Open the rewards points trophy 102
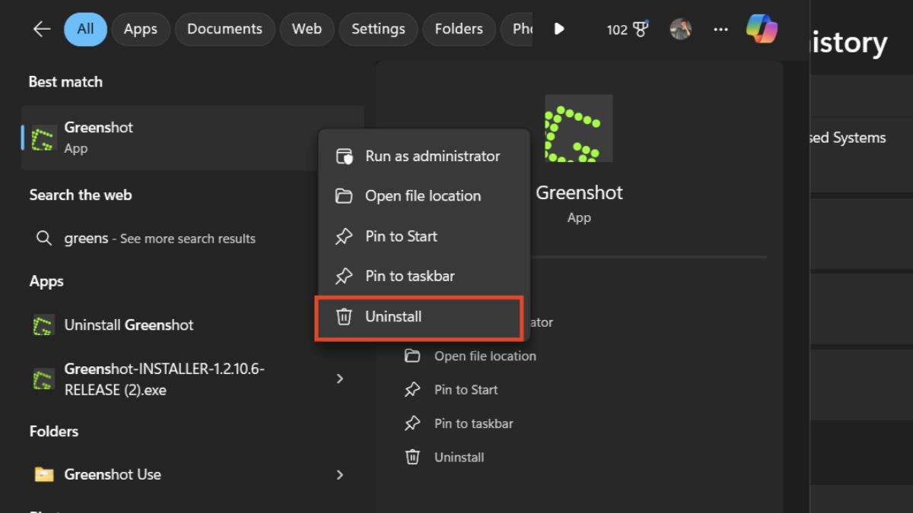The image size is (913, 513). pos(628,30)
